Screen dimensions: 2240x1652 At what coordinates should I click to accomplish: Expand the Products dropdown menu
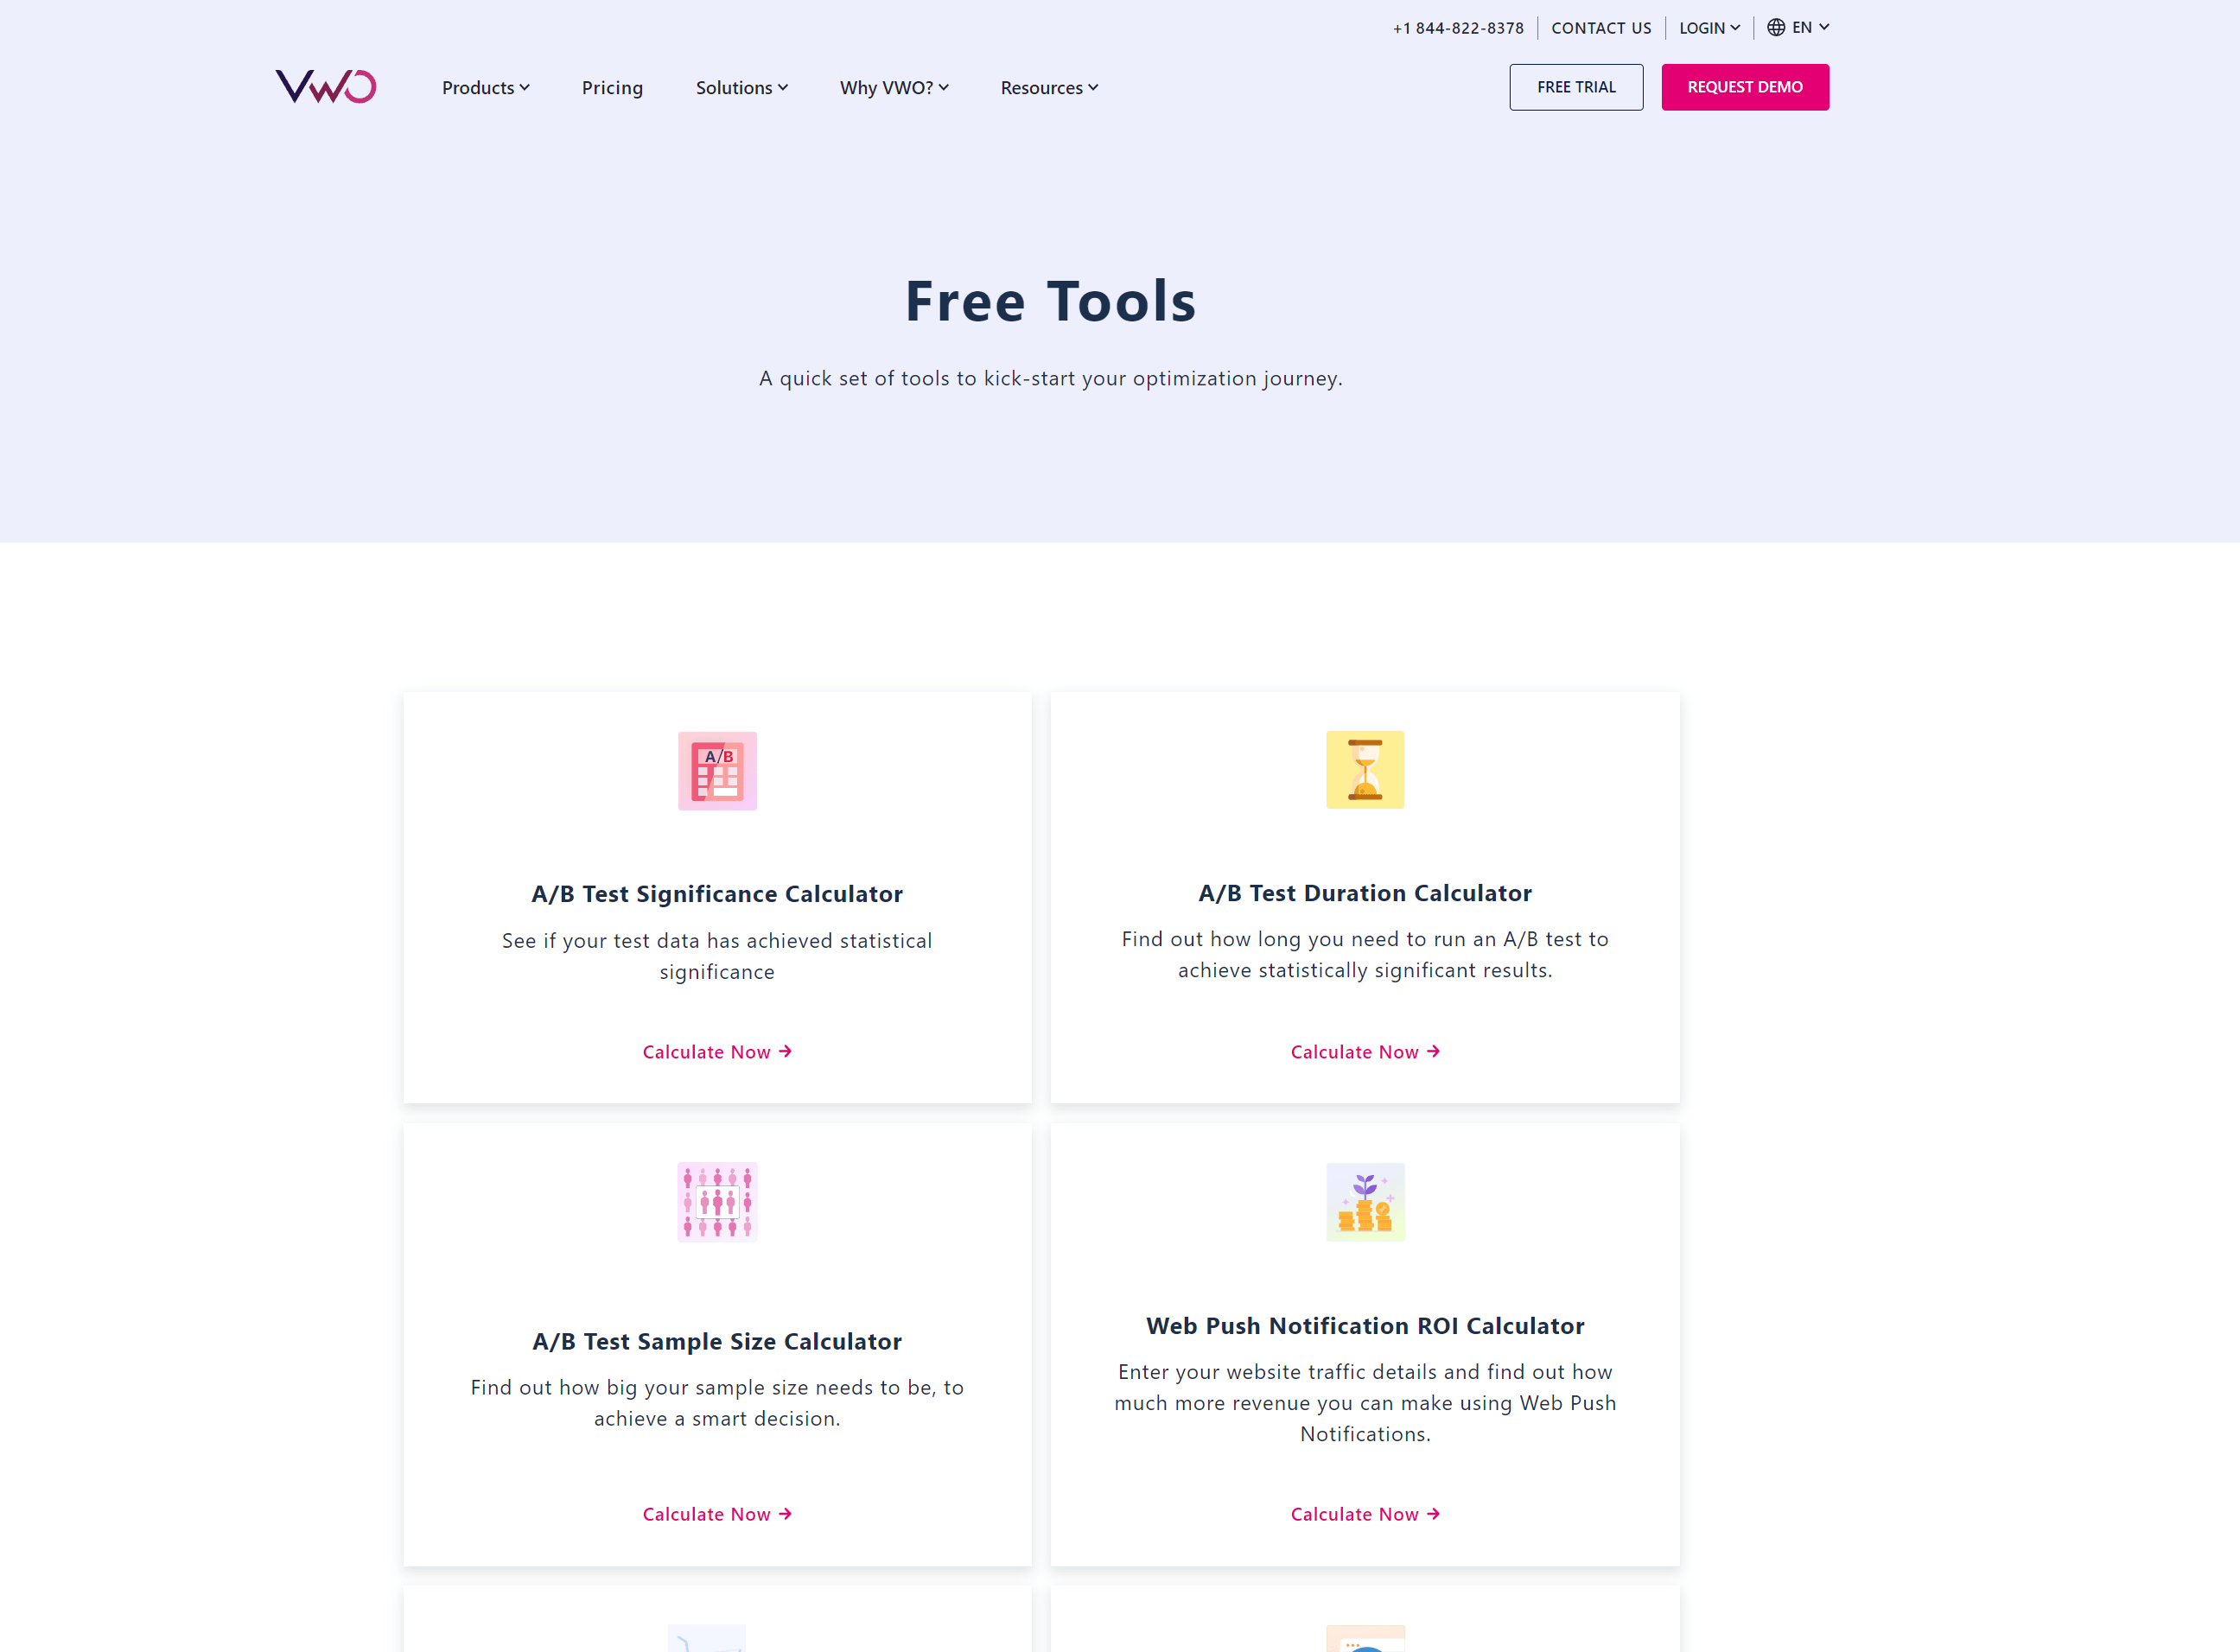(x=483, y=87)
